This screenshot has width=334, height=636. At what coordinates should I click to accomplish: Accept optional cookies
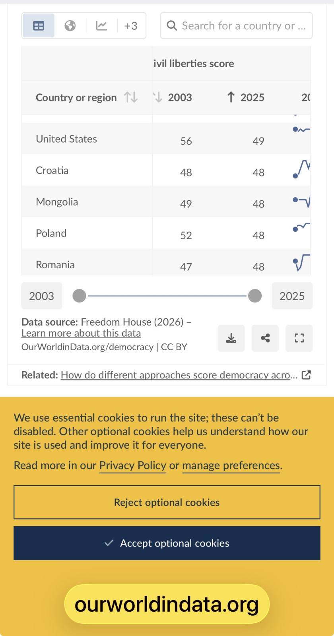click(167, 543)
